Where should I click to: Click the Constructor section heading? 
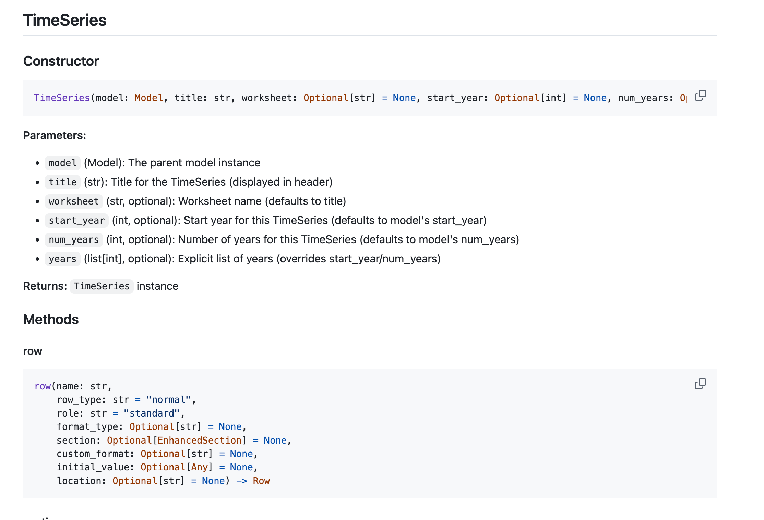tap(61, 61)
